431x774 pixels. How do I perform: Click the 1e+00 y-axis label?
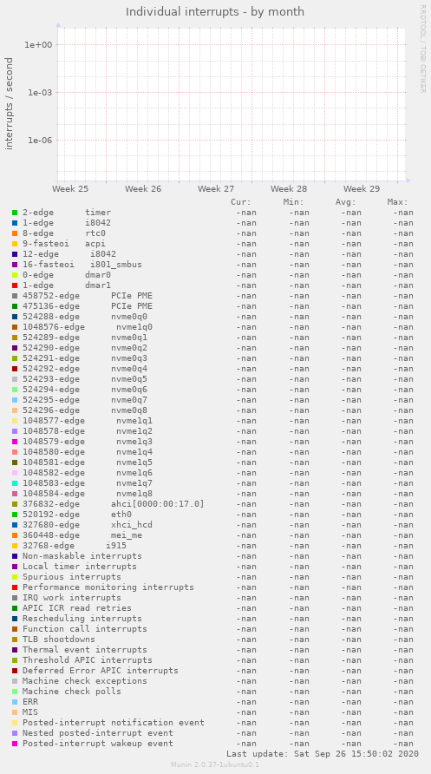click(x=38, y=45)
